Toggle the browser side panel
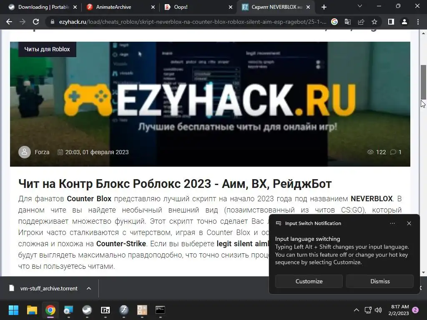The image size is (427, 320). (x=391, y=22)
